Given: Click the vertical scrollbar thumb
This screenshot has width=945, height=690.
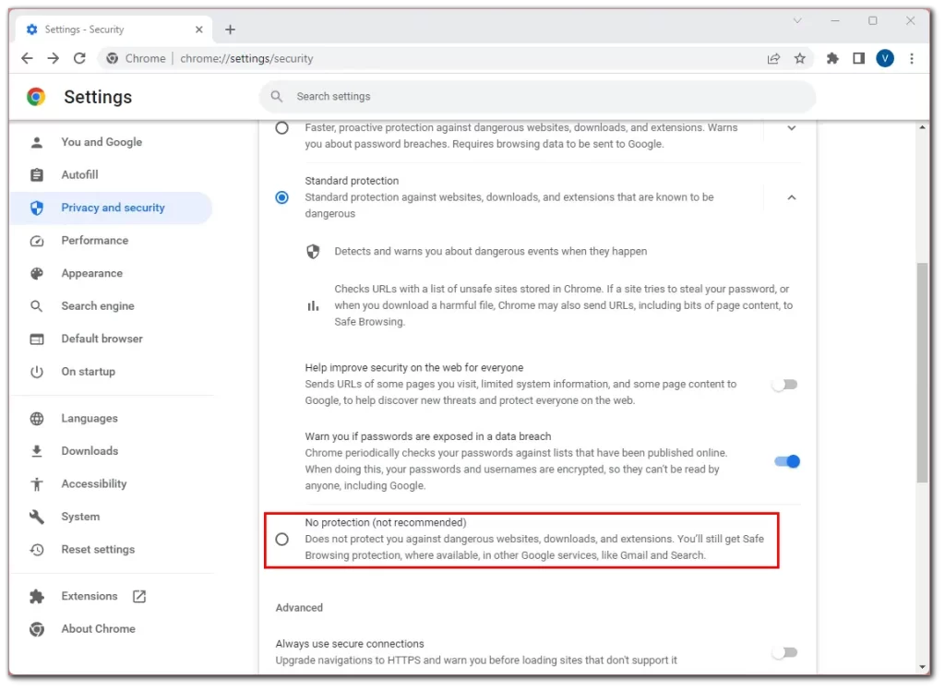Looking at the screenshot, I should click(922, 373).
